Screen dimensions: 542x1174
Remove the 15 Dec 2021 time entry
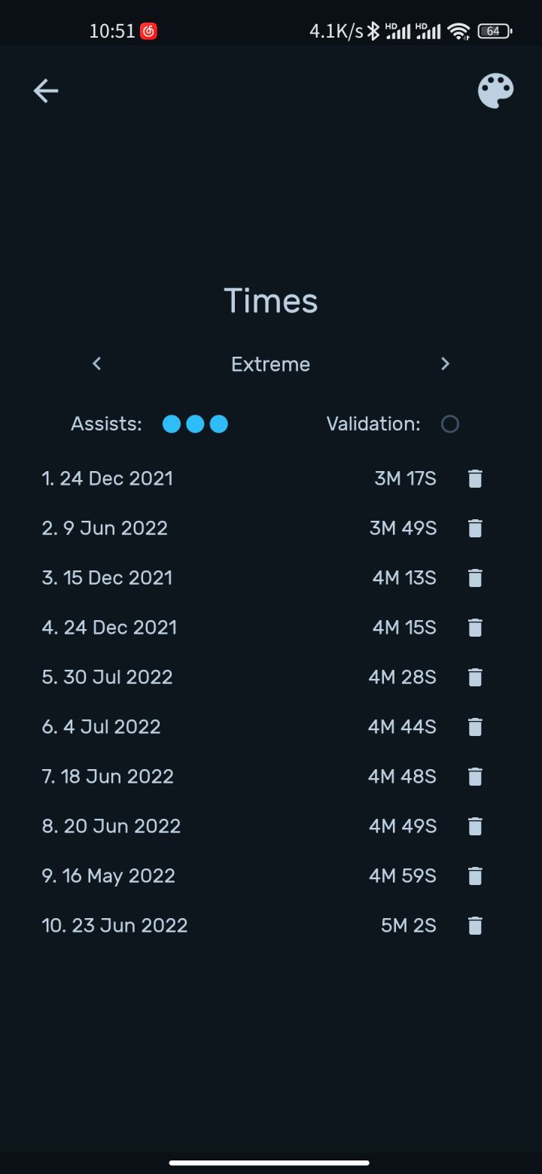pyautogui.click(x=475, y=578)
